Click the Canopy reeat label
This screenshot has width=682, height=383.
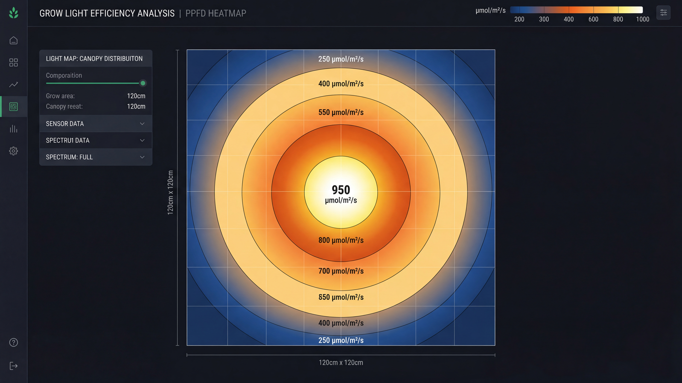click(64, 106)
